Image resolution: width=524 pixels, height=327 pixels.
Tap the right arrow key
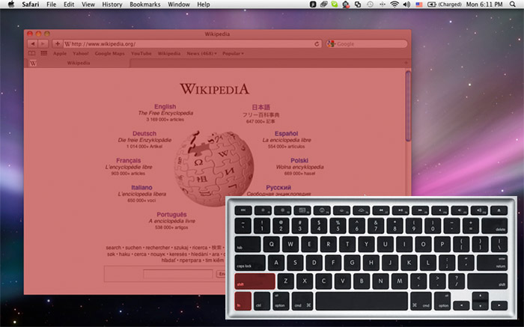click(499, 305)
